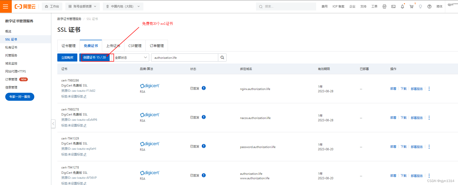Image resolution: width=458 pixels, height=185 pixels.
Task: Edit tag pencil for cert-7941329
Action: point(85,154)
